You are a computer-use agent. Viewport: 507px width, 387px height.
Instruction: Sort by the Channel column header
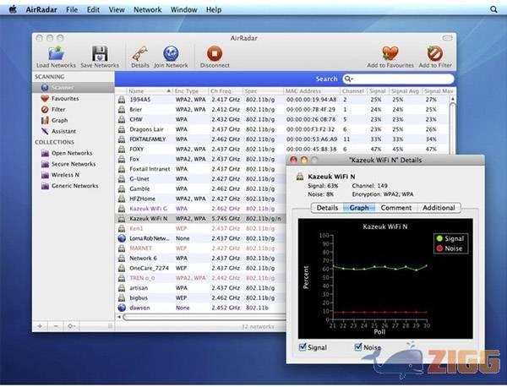click(x=354, y=91)
